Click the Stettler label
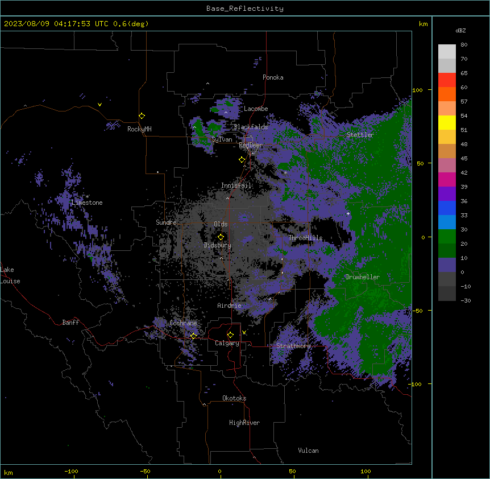Screen dimensions: 490x479 click(x=360, y=135)
